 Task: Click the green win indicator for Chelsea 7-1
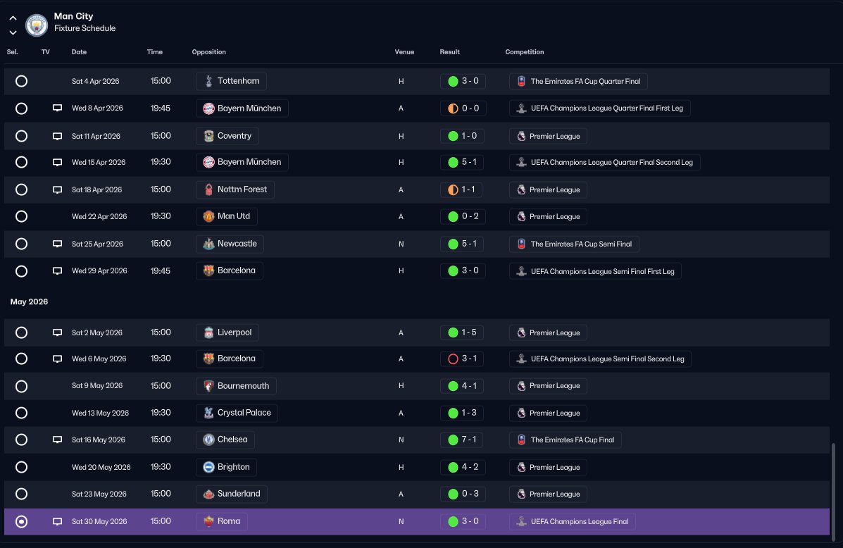point(454,440)
